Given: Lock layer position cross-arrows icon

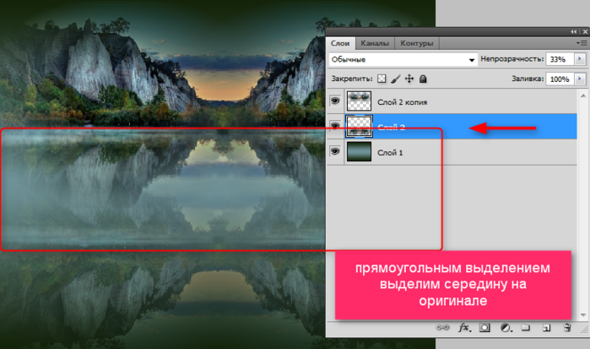Looking at the screenshot, I should coord(409,79).
